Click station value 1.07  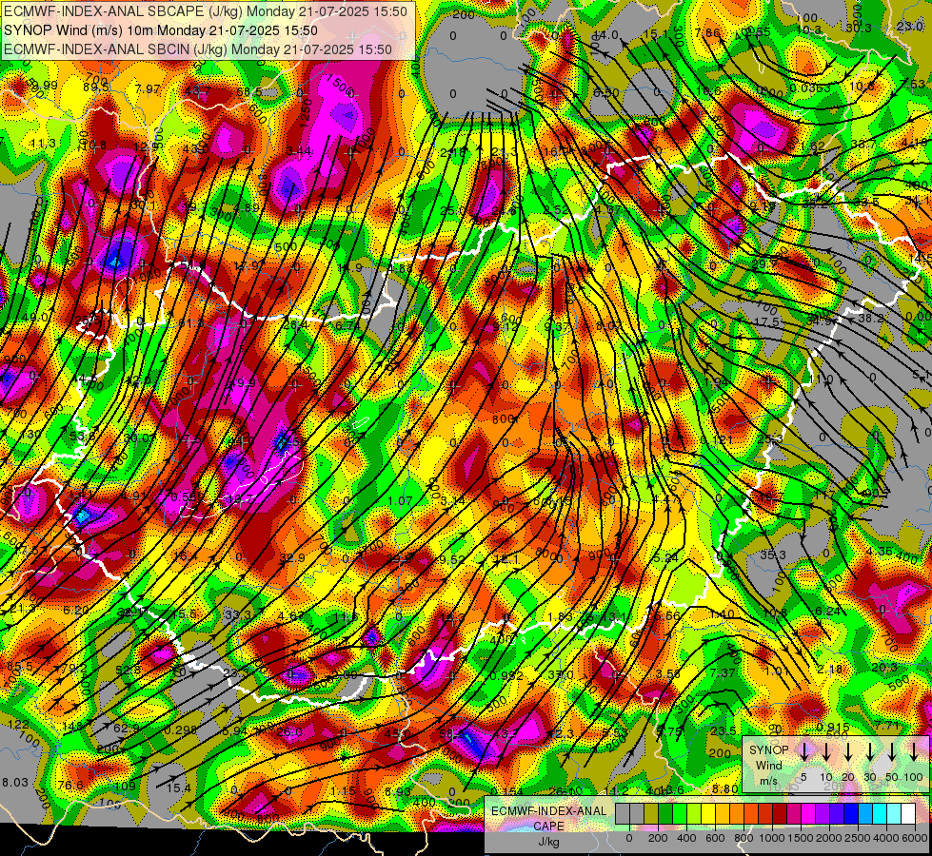400,501
